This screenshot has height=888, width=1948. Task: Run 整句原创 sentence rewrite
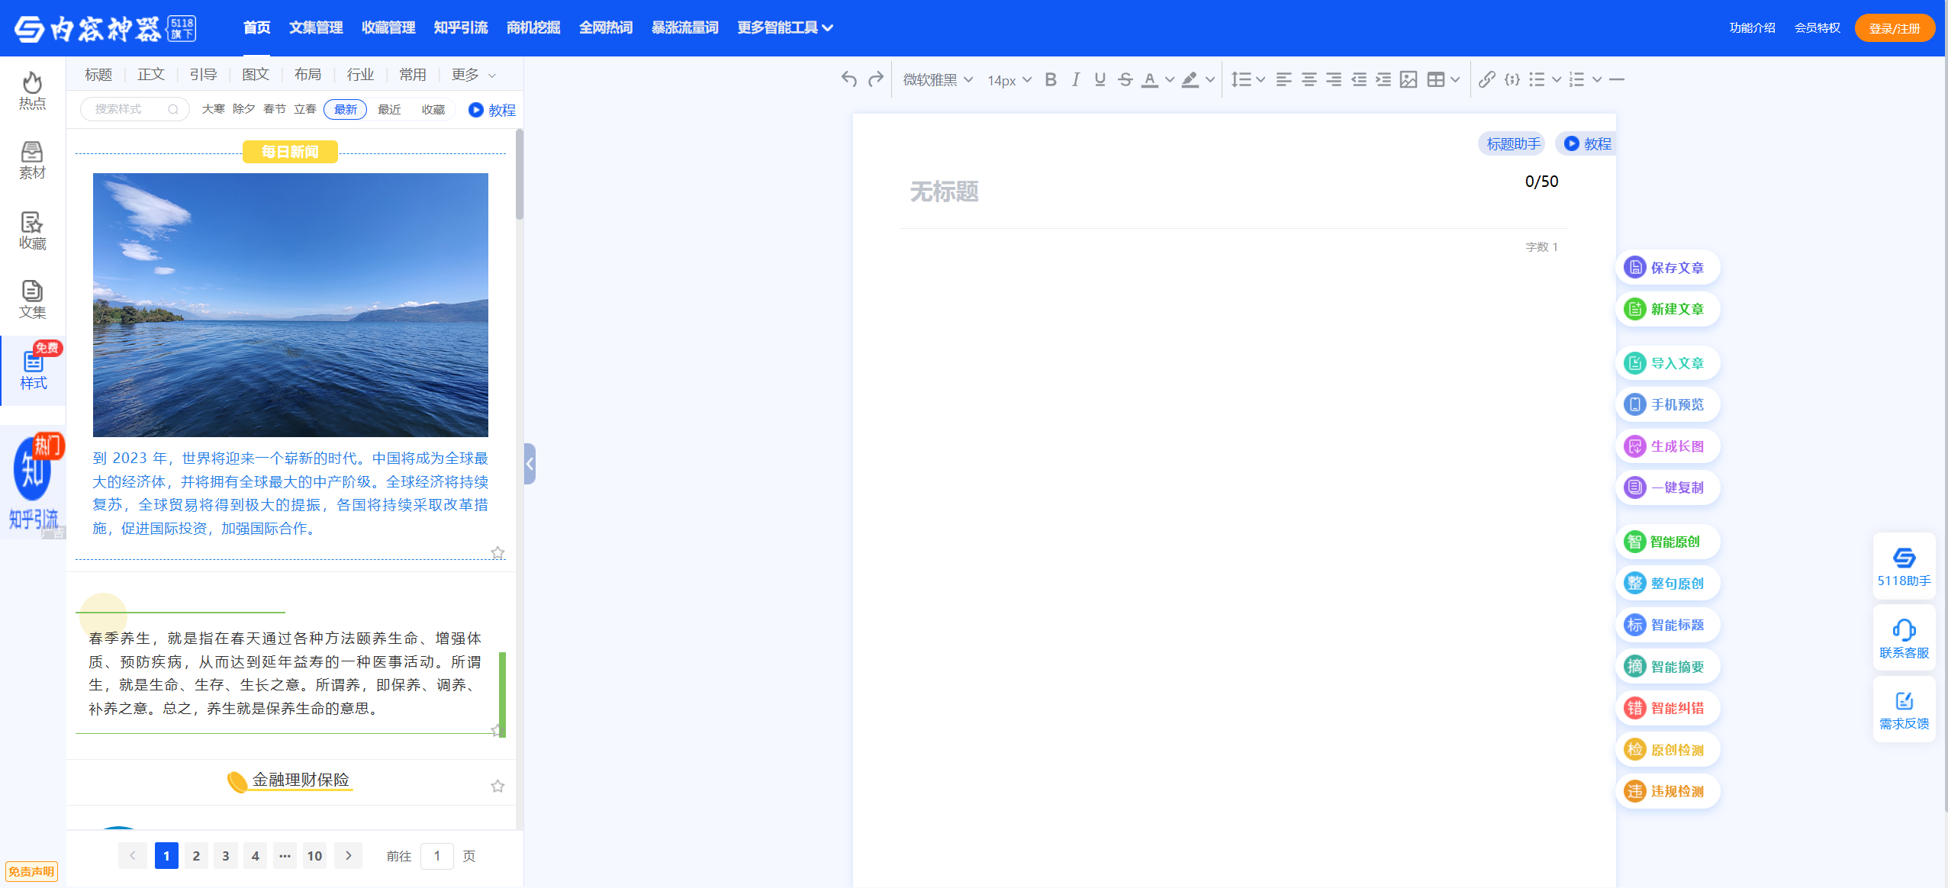[x=1667, y=583]
